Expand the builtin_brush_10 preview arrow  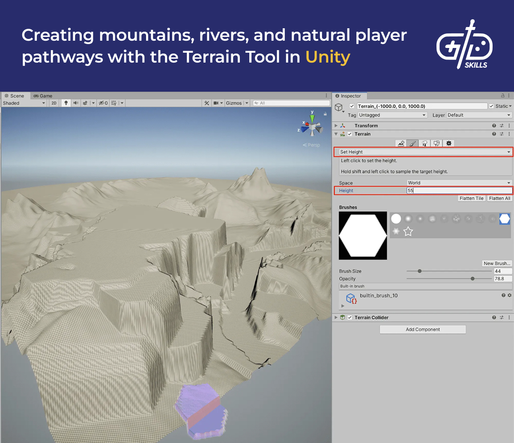coord(343,306)
